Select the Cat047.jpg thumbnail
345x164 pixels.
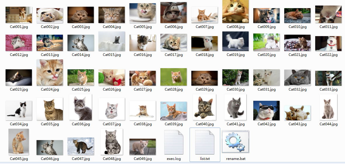pyautogui.click(x=81, y=146)
